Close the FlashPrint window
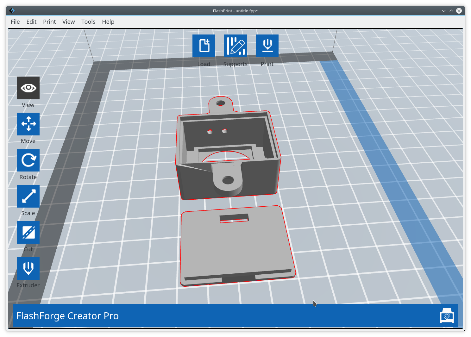Viewport: 471px width, 337px height. pyautogui.click(x=459, y=11)
